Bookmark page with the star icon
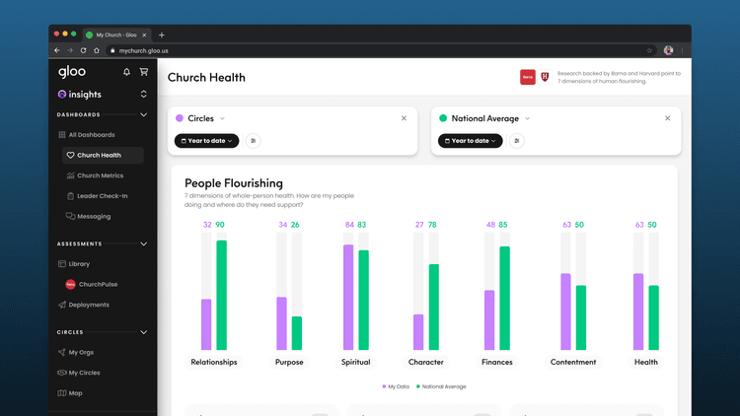This screenshot has height=416, width=740. pyautogui.click(x=649, y=50)
